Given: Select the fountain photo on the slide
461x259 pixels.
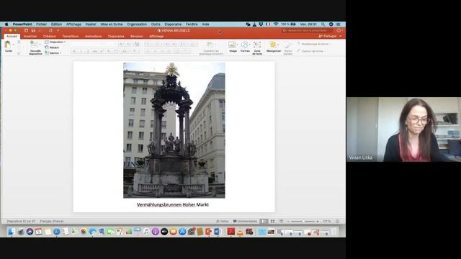Looking at the screenshot, I should click(174, 130).
